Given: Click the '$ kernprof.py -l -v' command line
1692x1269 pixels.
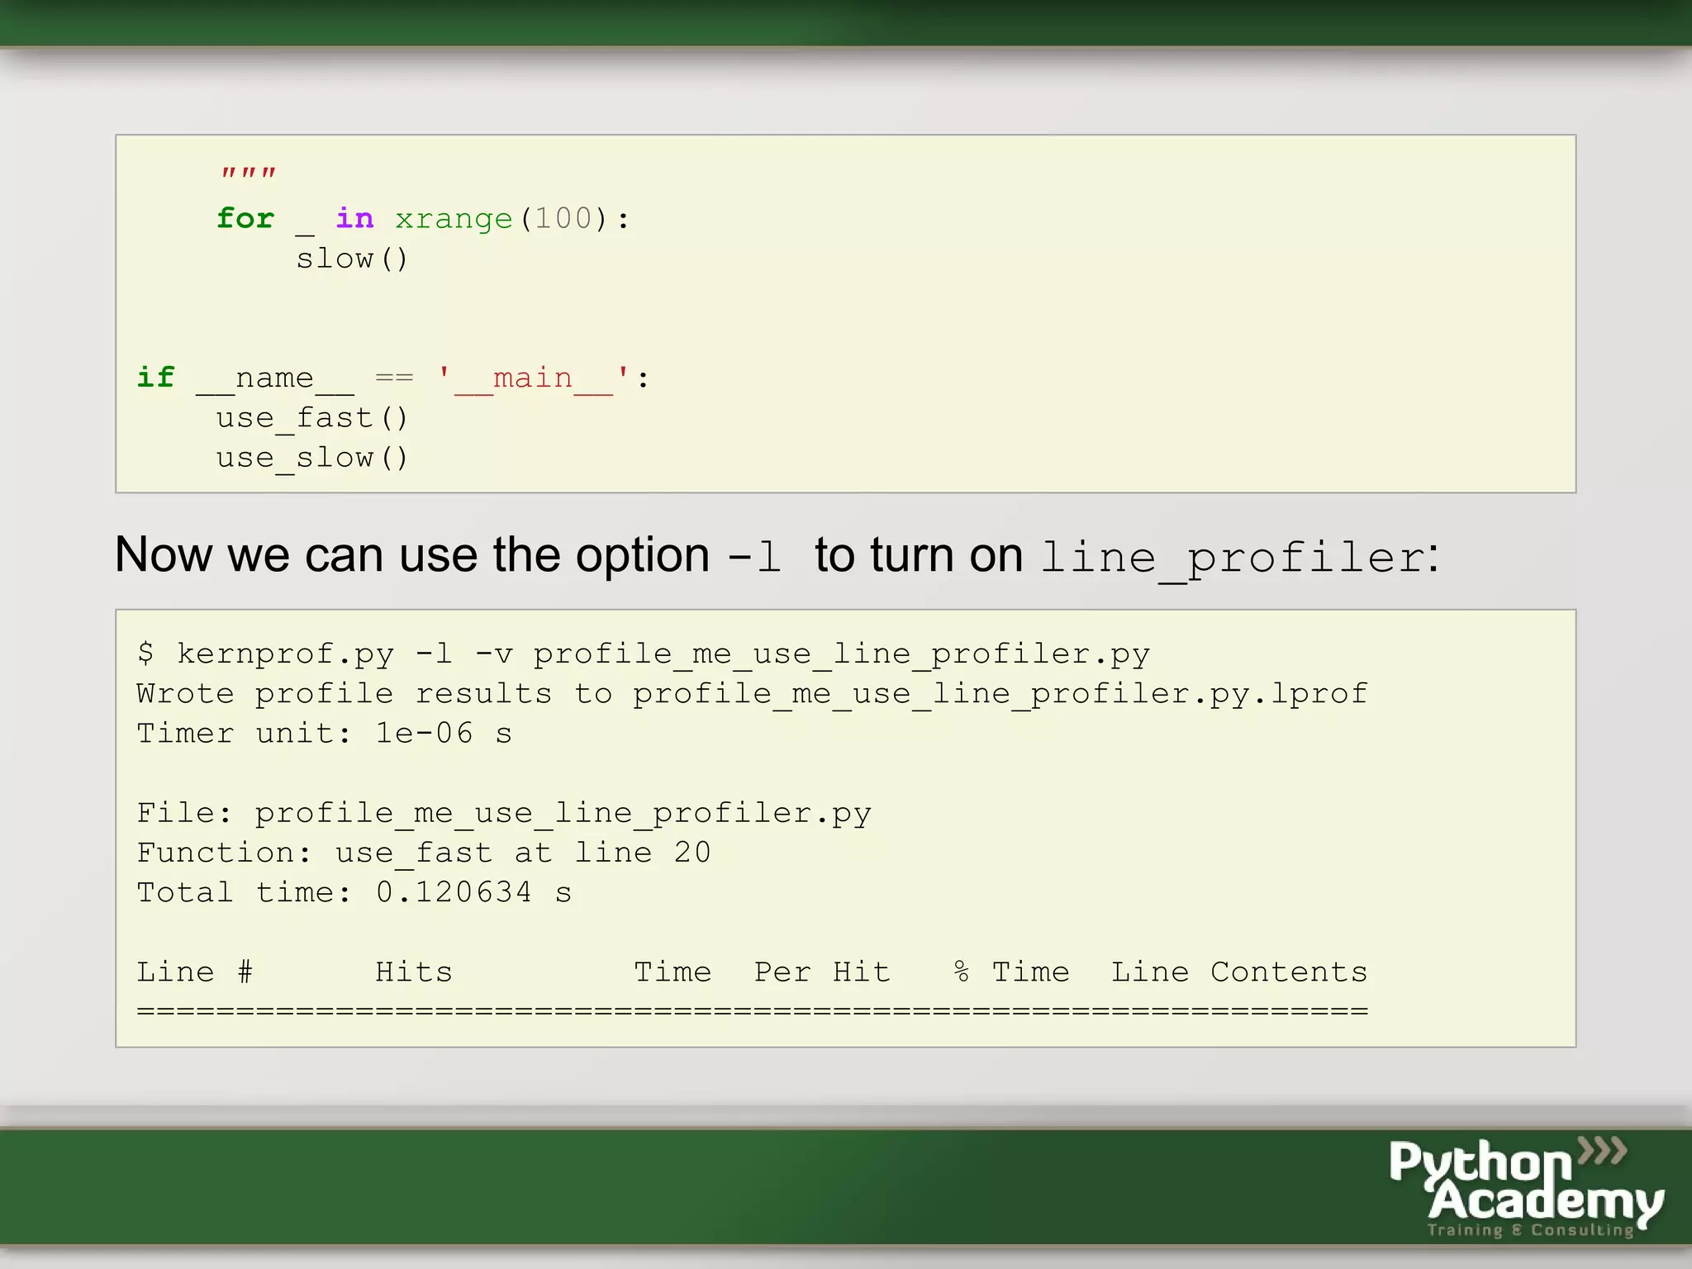Looking at the screenshot, I should pos(644,654).
